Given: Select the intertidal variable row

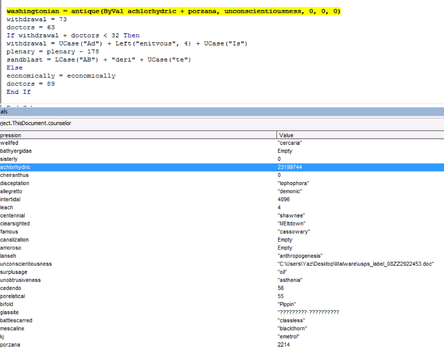Looking at the screenshot, I should tap(222, 199).
